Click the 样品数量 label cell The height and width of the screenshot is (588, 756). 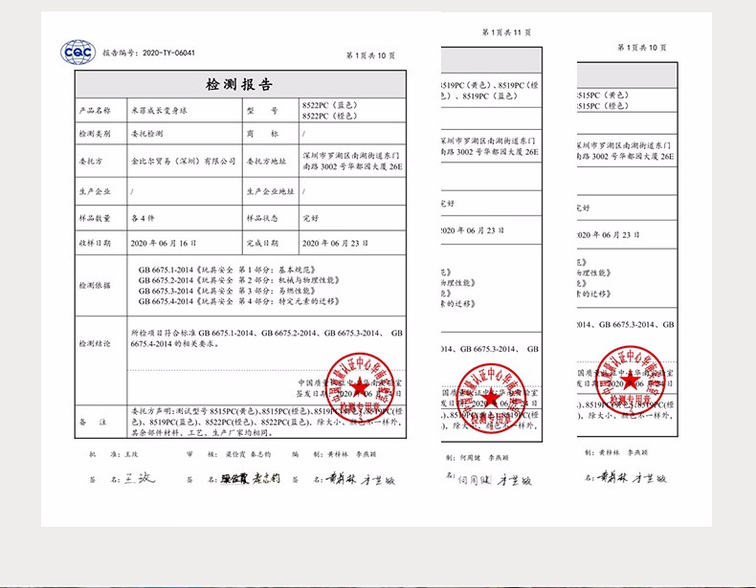100,218
